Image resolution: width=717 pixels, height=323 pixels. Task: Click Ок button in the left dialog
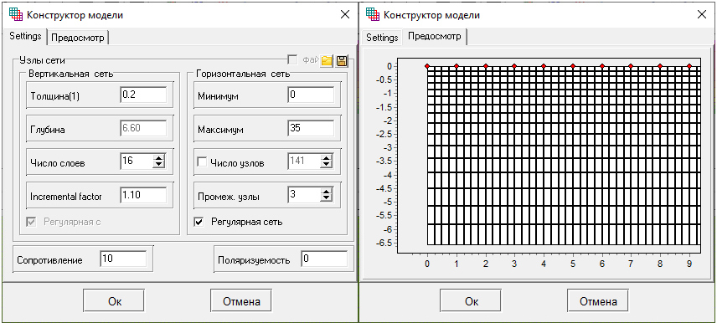pyautogui.click(x=113, y=301)
